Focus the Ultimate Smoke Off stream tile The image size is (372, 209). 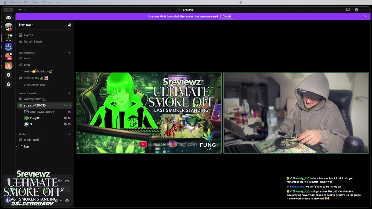click(149, 113)
